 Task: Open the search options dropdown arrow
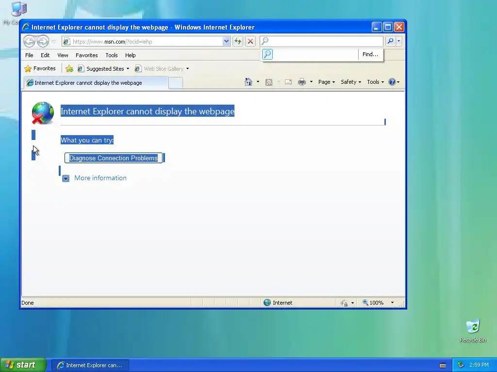click(x=399, y=41)
